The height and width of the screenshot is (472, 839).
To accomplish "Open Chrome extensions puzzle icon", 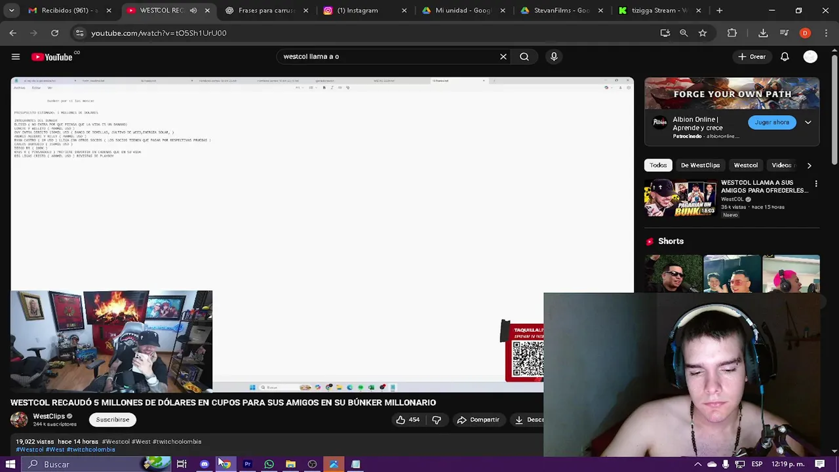I will [732, 33].
